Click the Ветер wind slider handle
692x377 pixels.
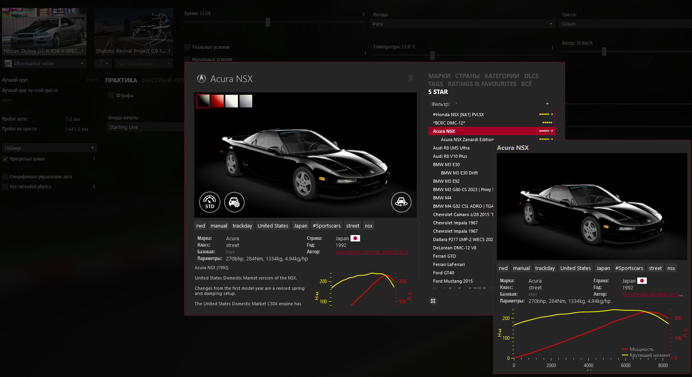(604, 52)
